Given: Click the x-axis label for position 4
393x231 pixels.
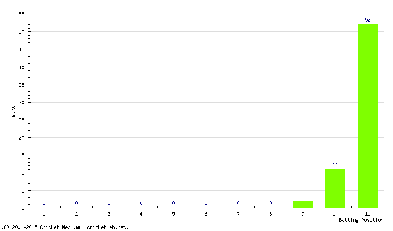Looking at the screenshot, I should click(x=141, y=214).
